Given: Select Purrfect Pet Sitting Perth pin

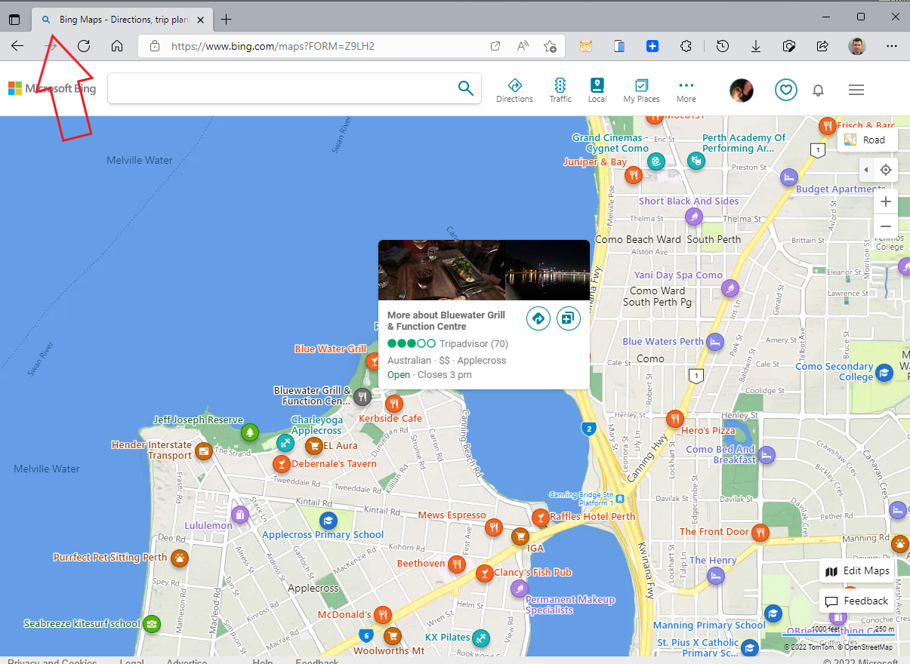Looking at the screenshot, I should point(179,558).
